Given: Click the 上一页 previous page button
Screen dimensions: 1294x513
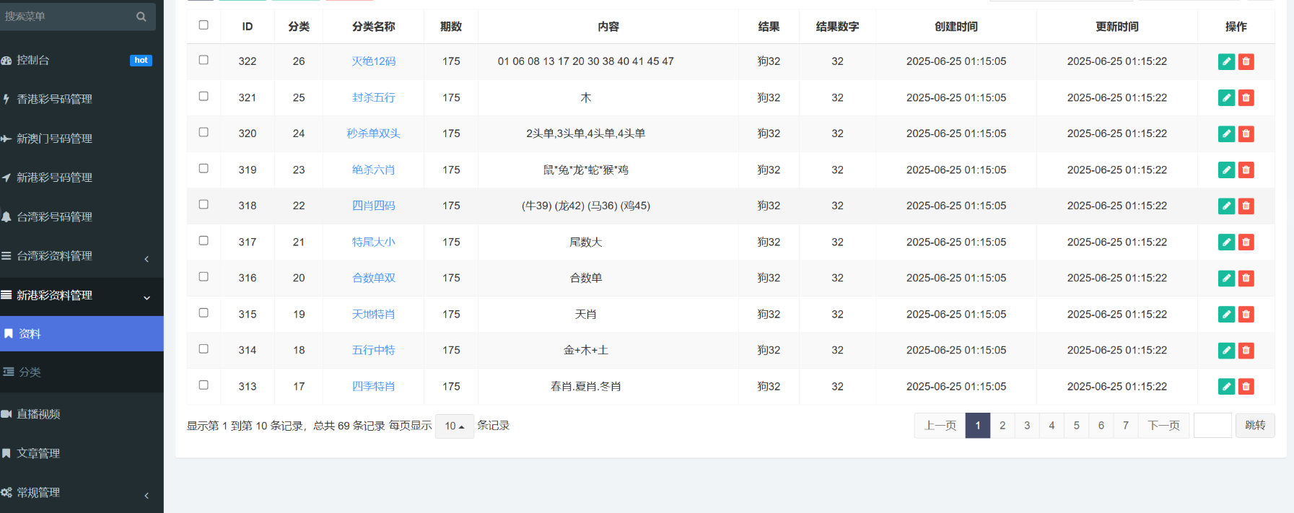Looking at the screenshot, I should (x=940, y=426).
